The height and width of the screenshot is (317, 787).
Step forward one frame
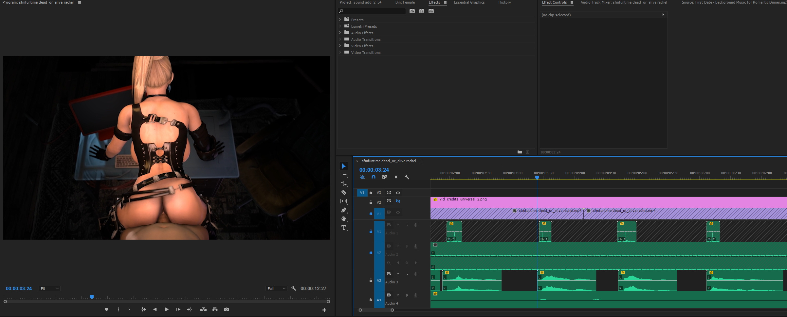pyautogui.click(x=178, y=309)
